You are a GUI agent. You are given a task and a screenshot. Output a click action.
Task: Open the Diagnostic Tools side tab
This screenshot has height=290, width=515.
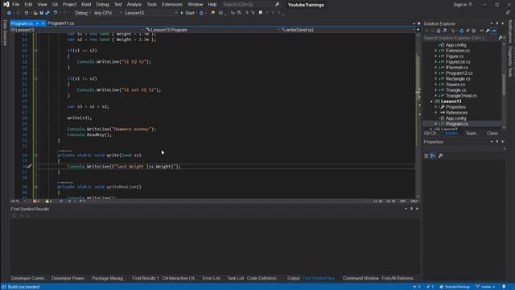coord(510,61)
